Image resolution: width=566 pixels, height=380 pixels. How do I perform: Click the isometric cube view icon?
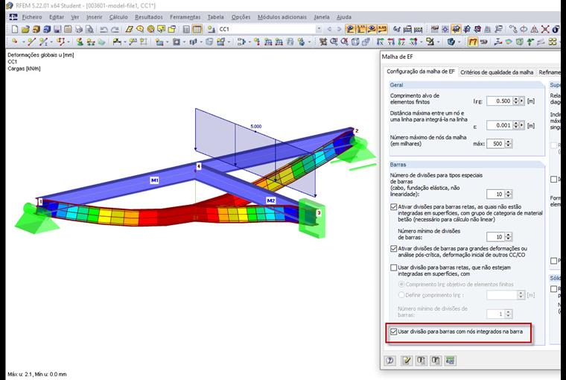pyautogui.click(x=355, y=42)
